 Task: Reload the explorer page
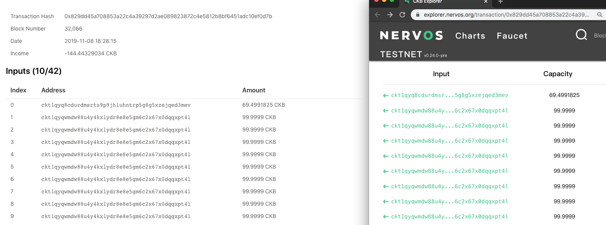point(402,15)
